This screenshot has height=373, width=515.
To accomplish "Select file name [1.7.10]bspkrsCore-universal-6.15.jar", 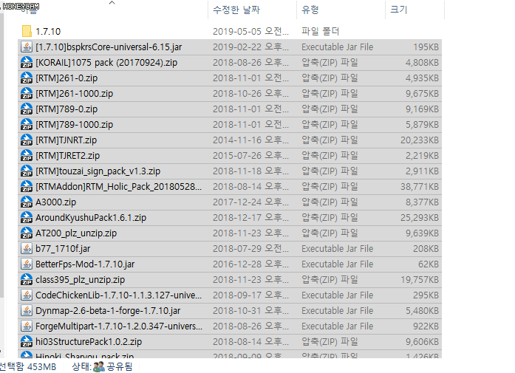I will (x=109, y=47).
